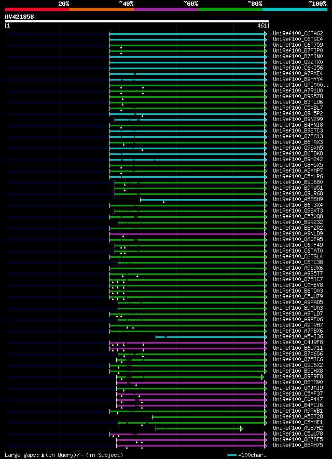Click the cyan ~100% identity legend segment
This screenshot has width=332, height=459.
pyautogui.click(x=295, y=9)
